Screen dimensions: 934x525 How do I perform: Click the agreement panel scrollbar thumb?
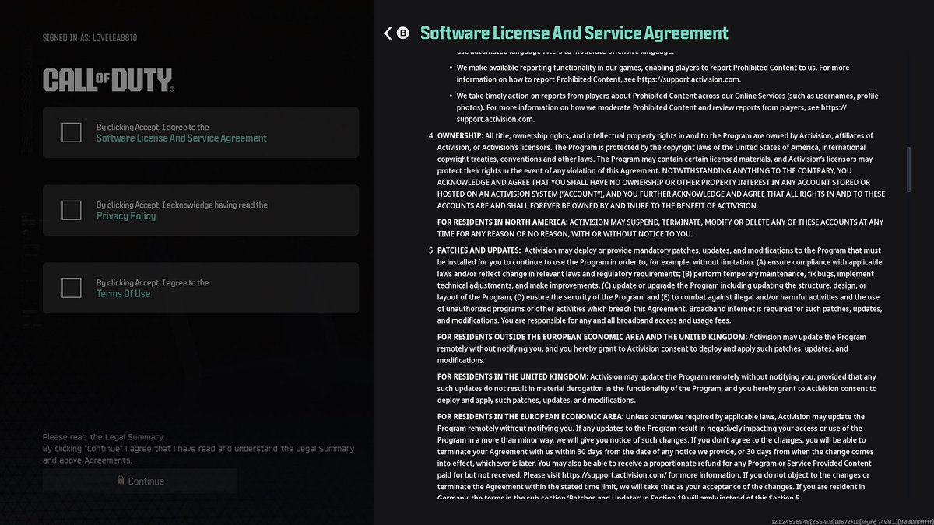coord(908,169)
